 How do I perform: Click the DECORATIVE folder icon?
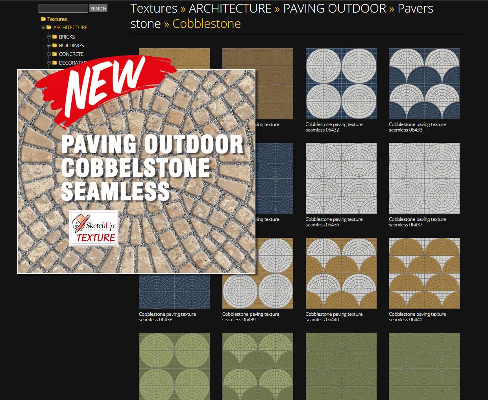tap(54, 63)
